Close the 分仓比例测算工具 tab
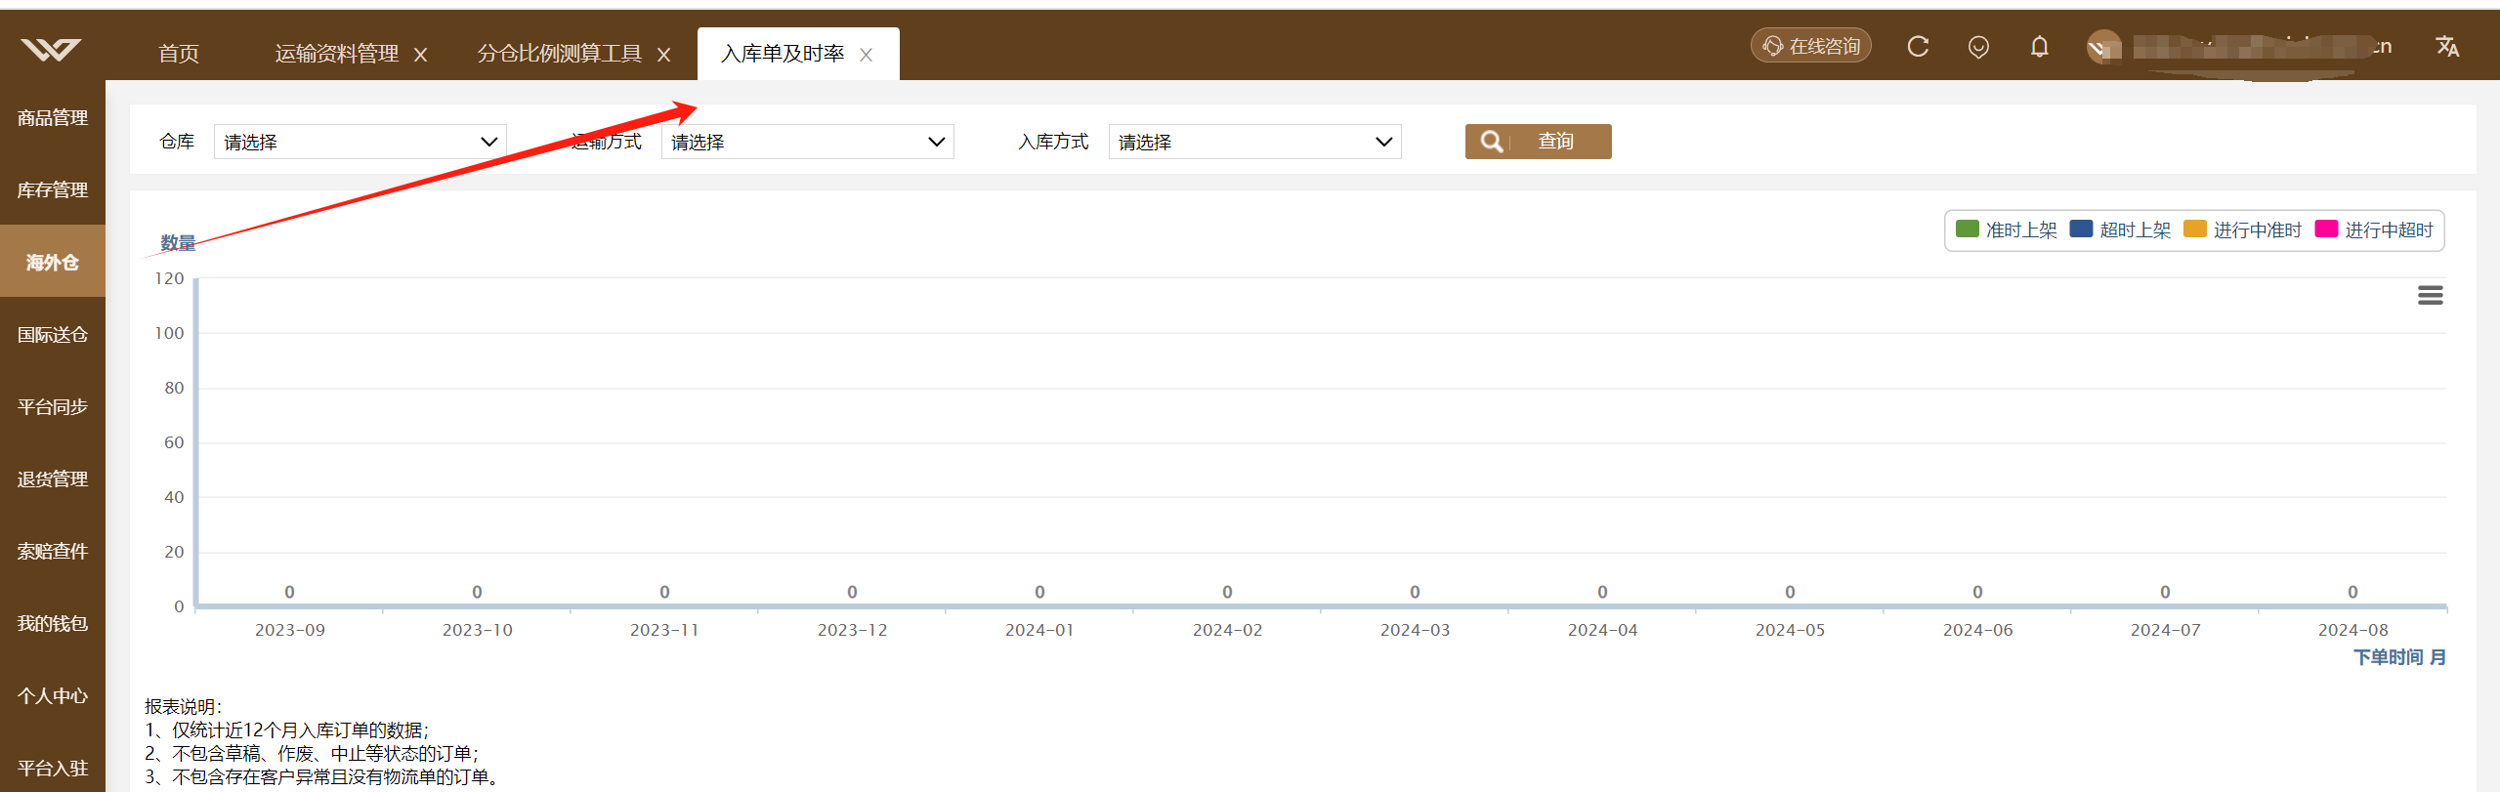The image size is (2500, 792). click(x=663, y=55)
